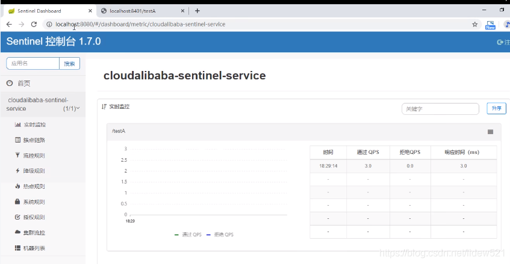Click the 18:29 chart axis label
Screen dimensions: 510x264
click(130, 221)
